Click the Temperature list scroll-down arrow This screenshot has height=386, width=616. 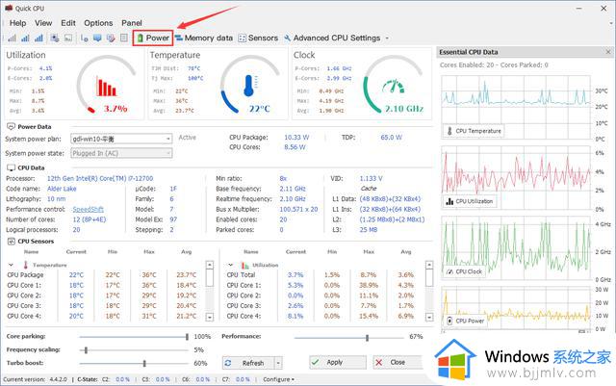[210, 317]
